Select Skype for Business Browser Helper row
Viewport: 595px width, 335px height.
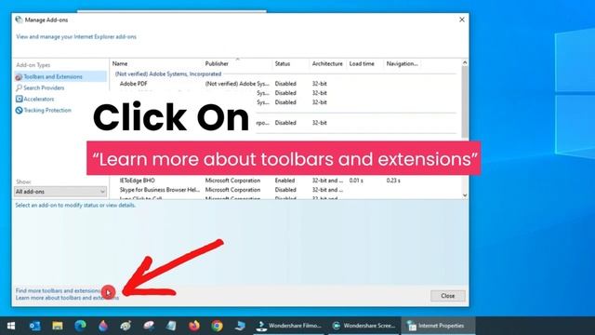coord(285,190)
